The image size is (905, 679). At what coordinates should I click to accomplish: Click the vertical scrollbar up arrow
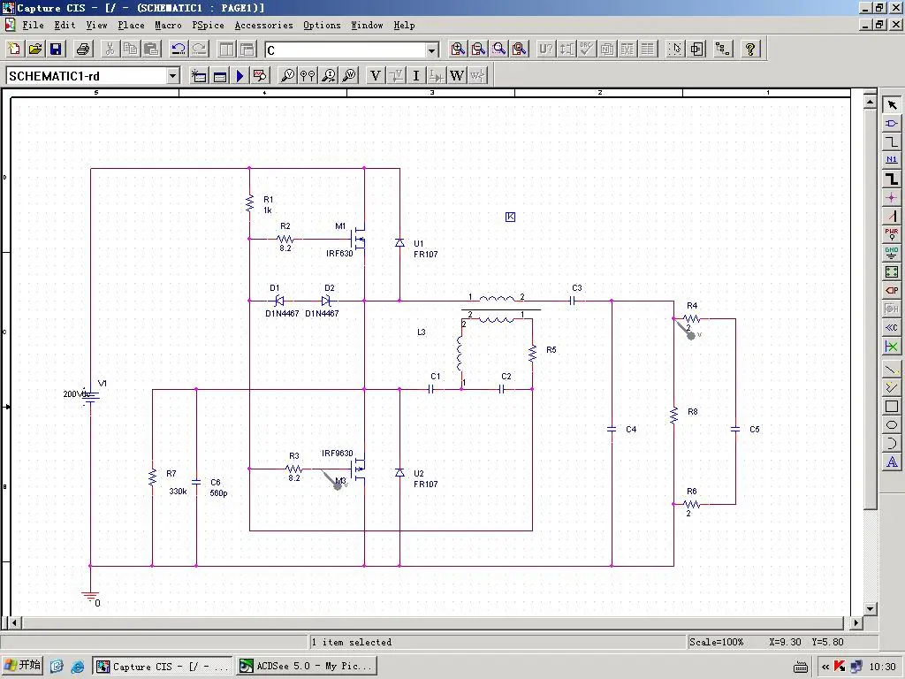871,102
